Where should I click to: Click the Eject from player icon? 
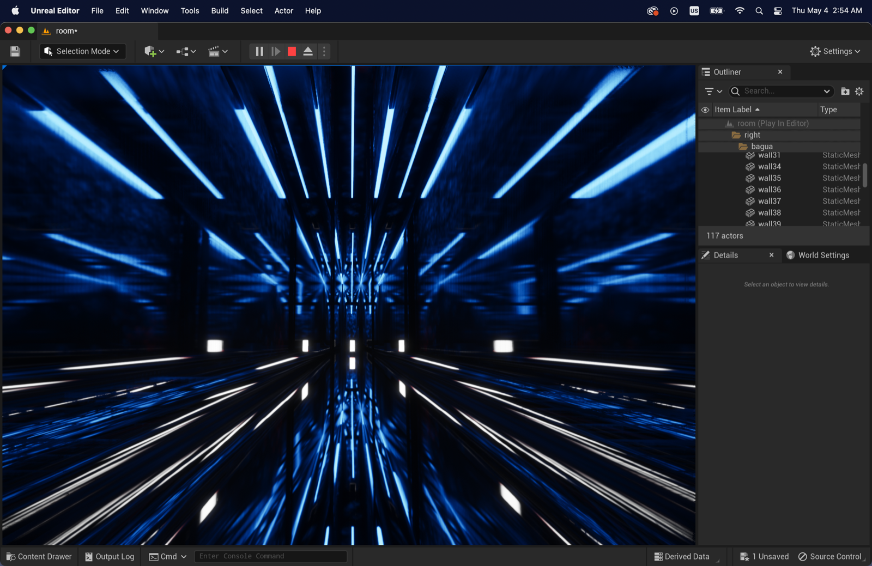coord(308,51)
